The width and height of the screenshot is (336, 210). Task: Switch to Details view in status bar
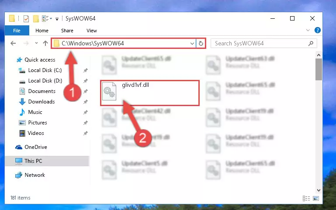tap(306, 199)
